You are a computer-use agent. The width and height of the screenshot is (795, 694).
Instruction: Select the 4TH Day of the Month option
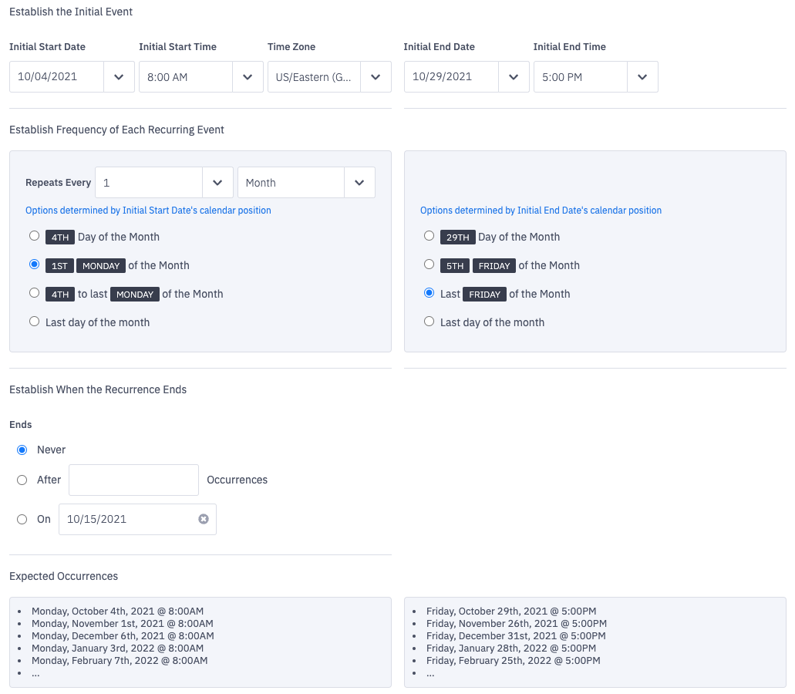(x=34, y=236)
